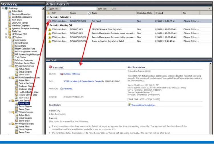The width and height of the screenshot is (214, 144).
Task: Select Active Alerts under HP Systems
Action: pyautogui.click(x=21, y=40)
